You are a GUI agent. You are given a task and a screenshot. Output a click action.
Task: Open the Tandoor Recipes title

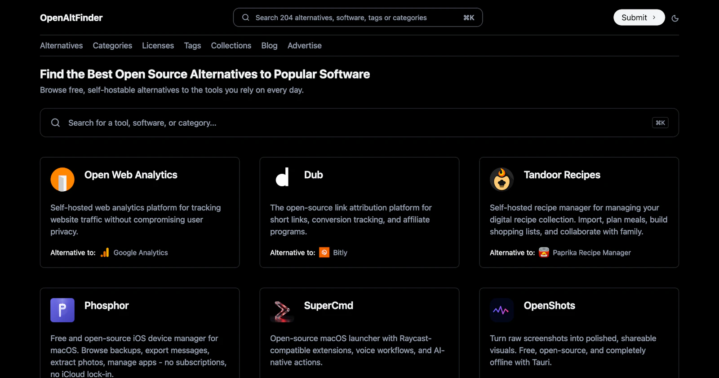coord(562,175)
